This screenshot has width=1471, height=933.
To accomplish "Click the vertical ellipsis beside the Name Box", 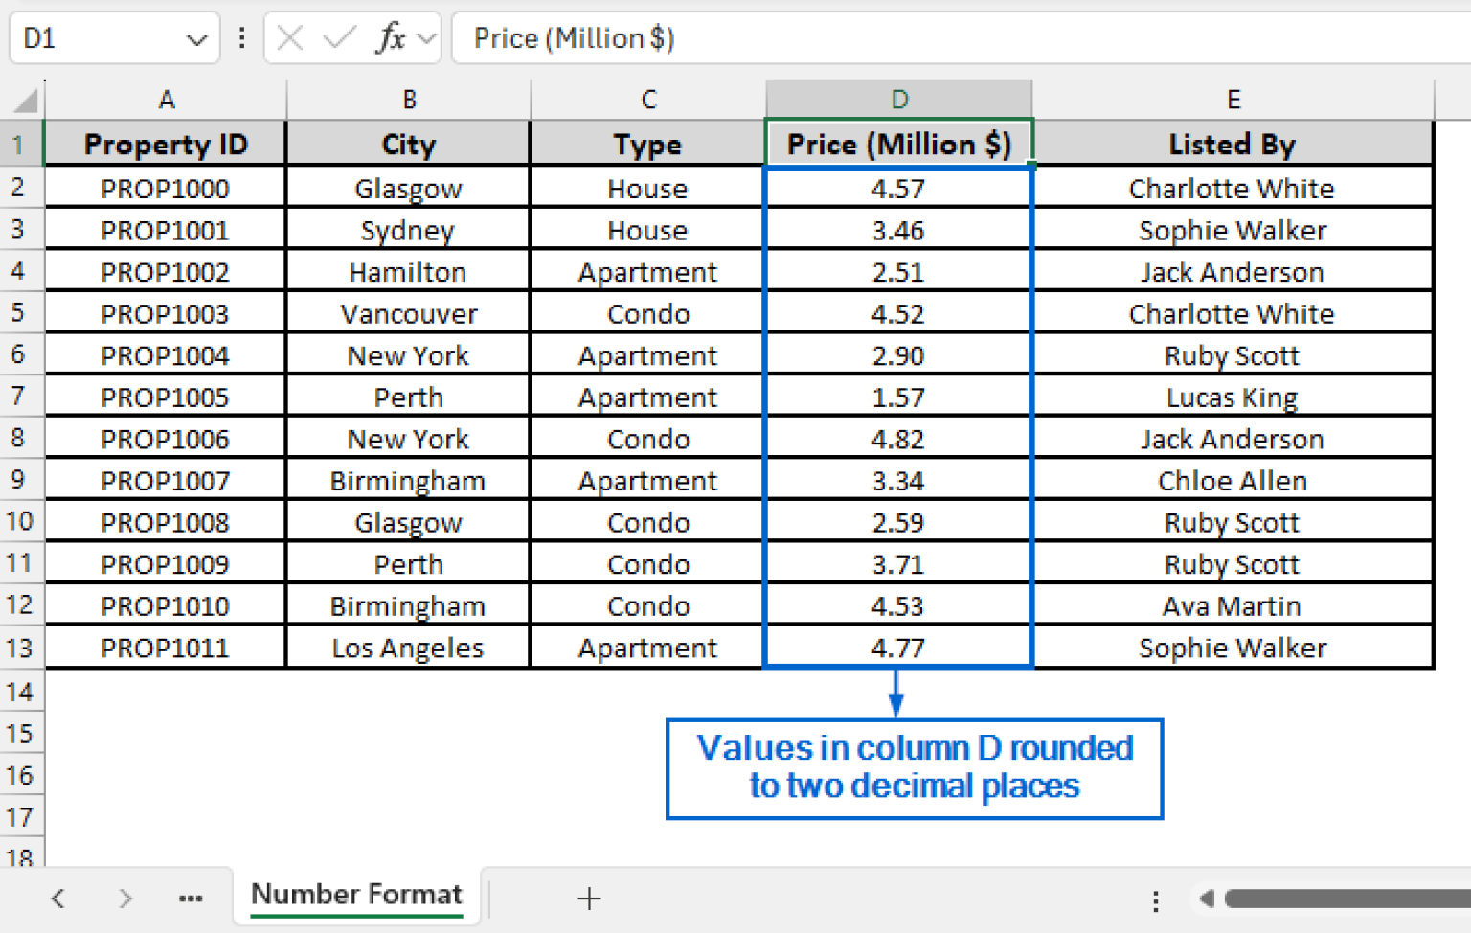I will pyautogui.click(x=240, y=37).
